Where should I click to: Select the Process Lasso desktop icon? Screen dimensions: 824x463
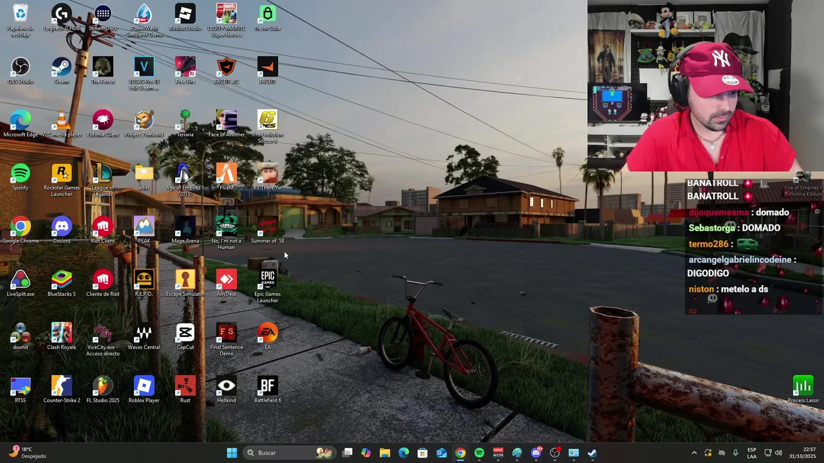click(x=803, y=390)
